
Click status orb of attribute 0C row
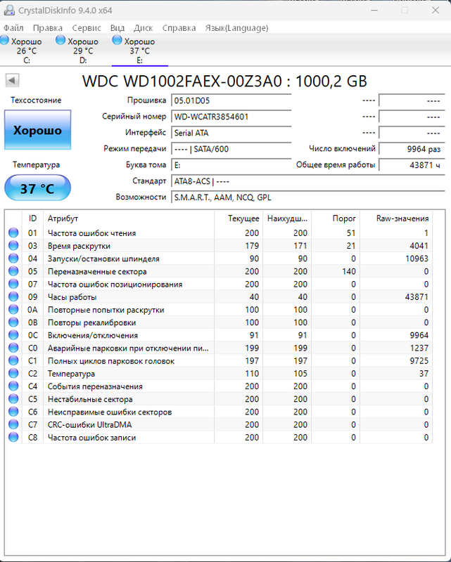tap(13, 335)
